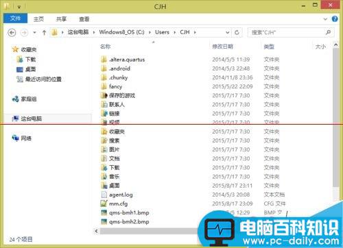The height and width of the screenshot is (248, 343).
Task: Expand the ribbon with the chevron
Action: tap(325, 19)
